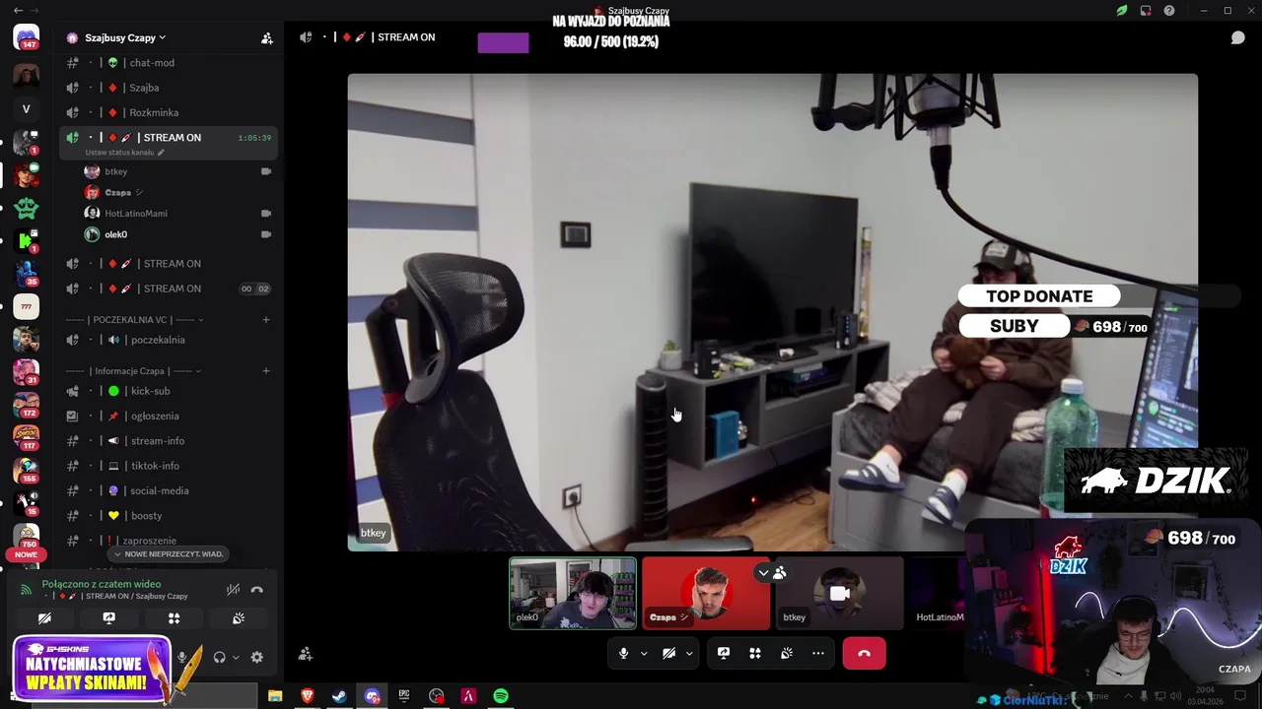Toggle camera in bottom call bar
The height and width of the screenshot is (709, 1262).
click(668, 653)
